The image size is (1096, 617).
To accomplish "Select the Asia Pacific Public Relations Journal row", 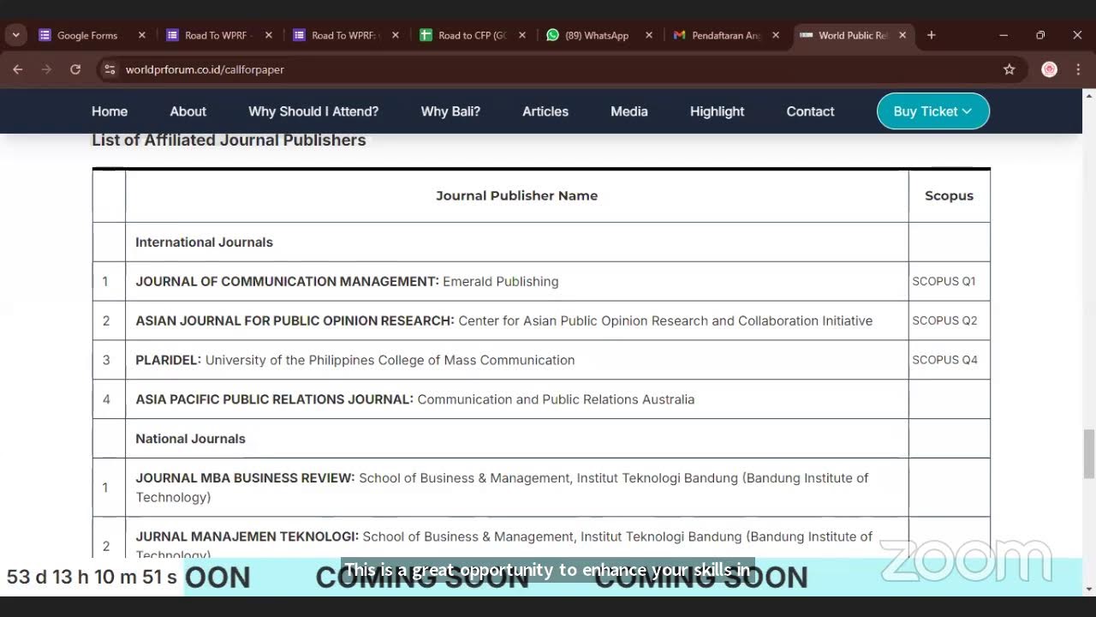I will 541,399.
